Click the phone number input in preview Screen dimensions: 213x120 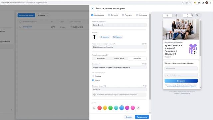181,75
